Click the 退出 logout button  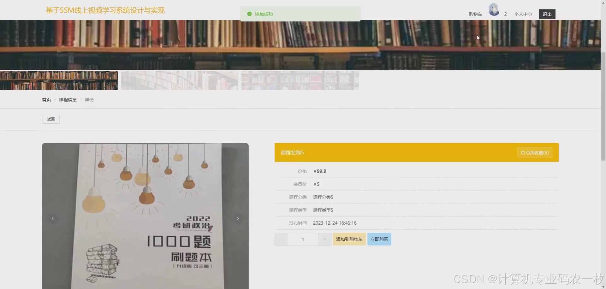(547, 14)
